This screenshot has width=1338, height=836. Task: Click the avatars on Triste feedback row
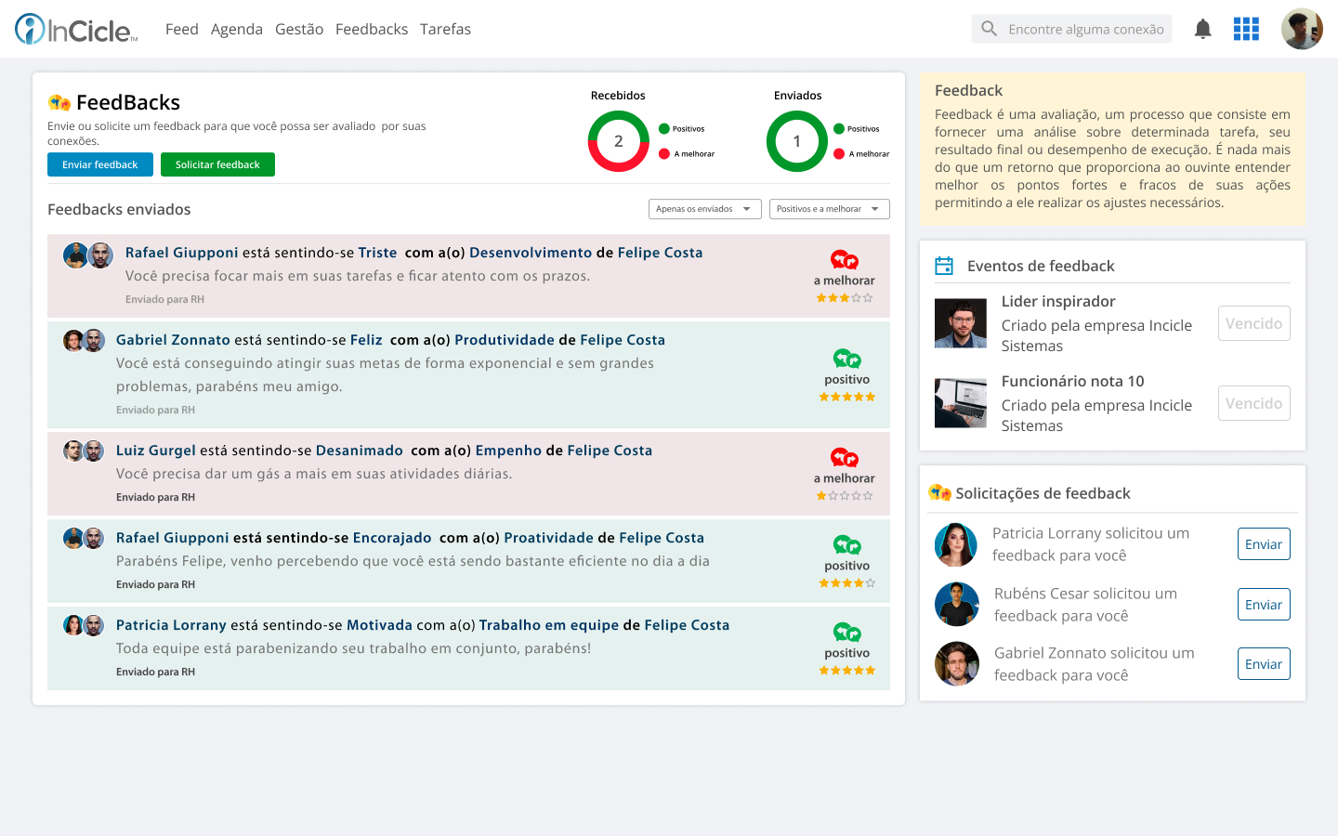(88, 255)
